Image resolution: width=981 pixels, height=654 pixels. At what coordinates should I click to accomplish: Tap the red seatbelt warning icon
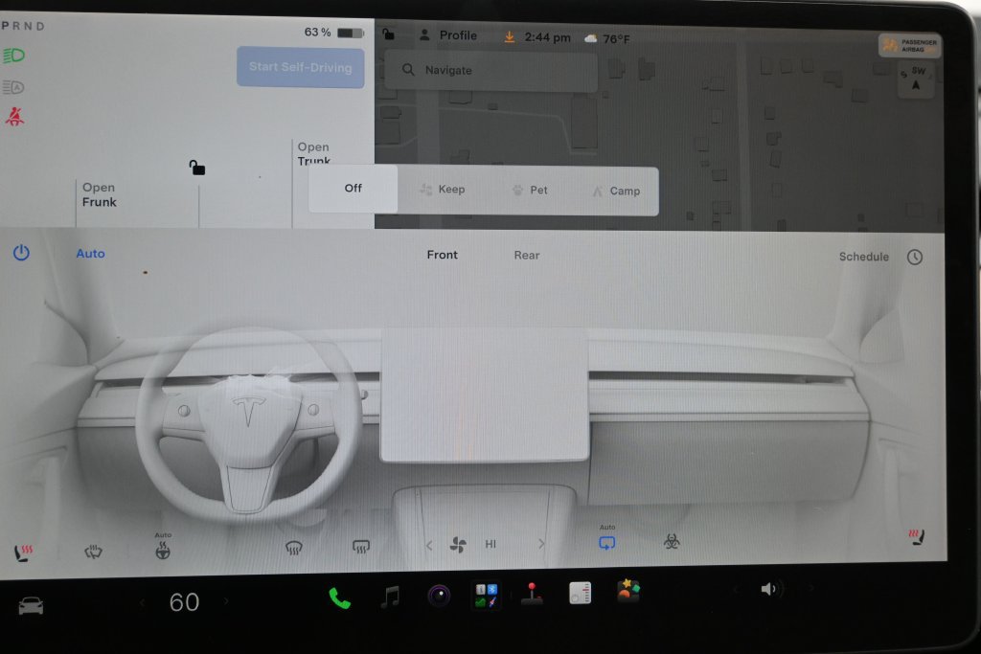click(15, 116)
